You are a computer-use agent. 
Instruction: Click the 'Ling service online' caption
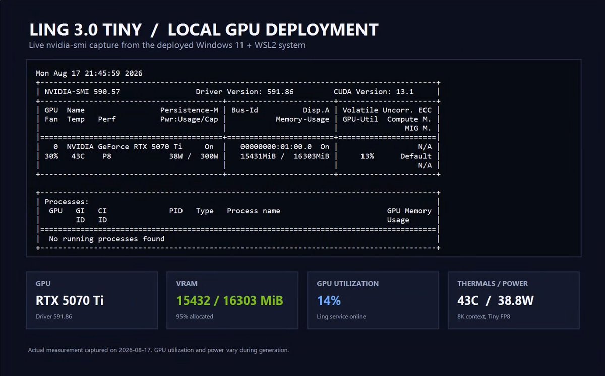click(341, 317)
